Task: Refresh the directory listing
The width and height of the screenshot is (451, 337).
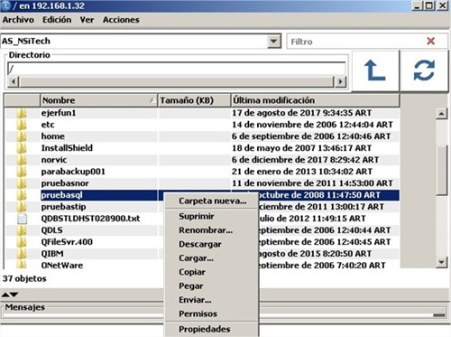Action: (424, 70)
